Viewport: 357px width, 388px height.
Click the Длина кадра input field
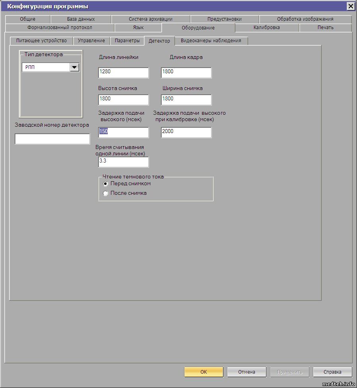[x=186, y=73]
